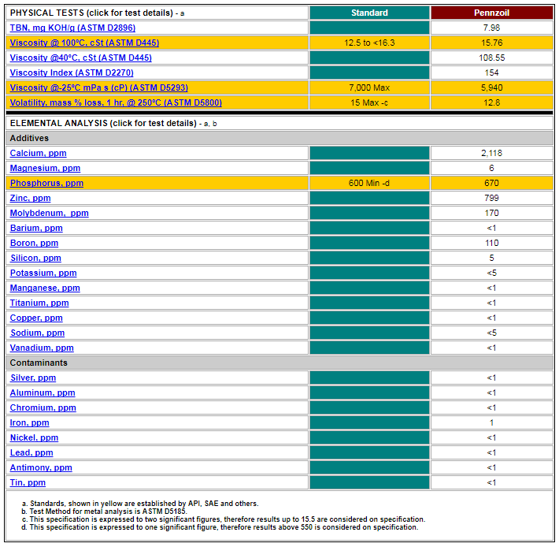559x547 pixels.
Task: Click the Barium, ppm link
Action: point(36,228)
